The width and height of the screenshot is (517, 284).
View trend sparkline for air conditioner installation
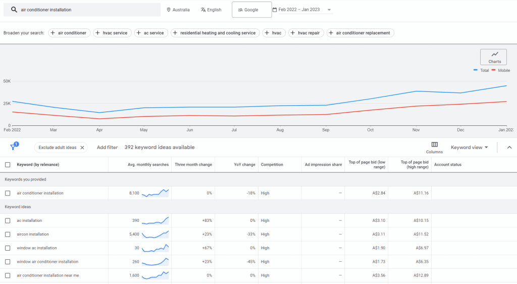[x=156, y=193]
